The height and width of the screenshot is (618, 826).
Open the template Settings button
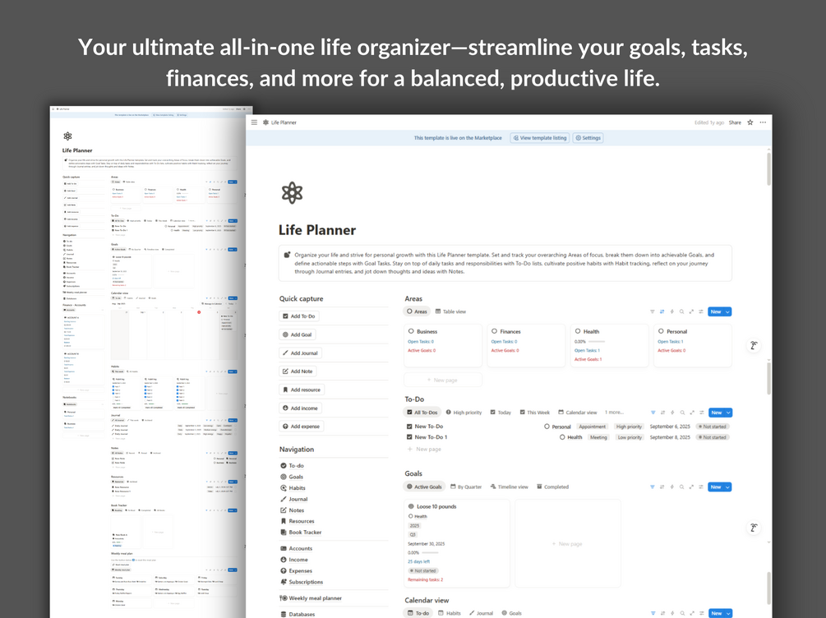click(588, 138)
